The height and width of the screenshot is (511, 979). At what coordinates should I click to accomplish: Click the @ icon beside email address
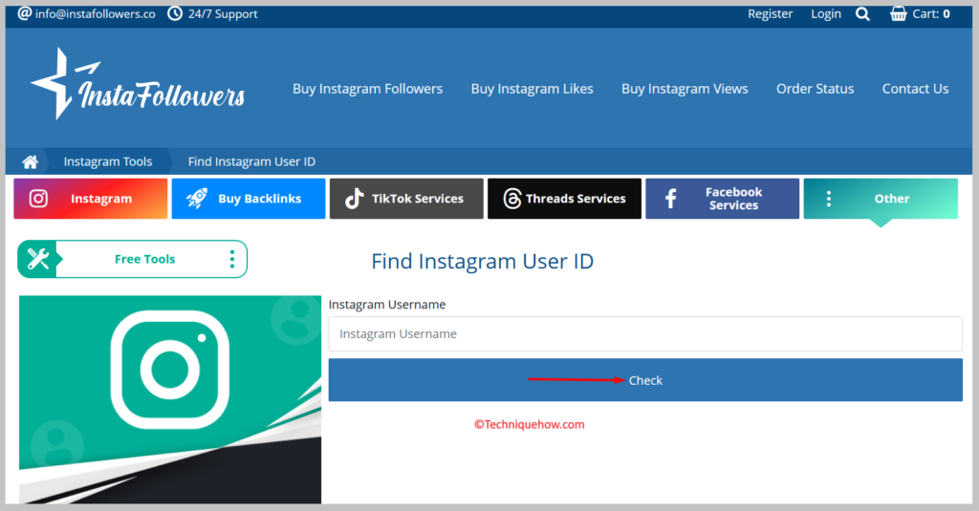click(x=24, y=13)
